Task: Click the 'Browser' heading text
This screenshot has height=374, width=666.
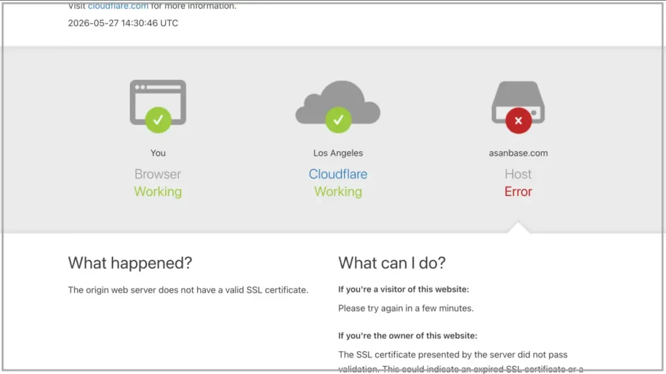Action: pos(158,174)
